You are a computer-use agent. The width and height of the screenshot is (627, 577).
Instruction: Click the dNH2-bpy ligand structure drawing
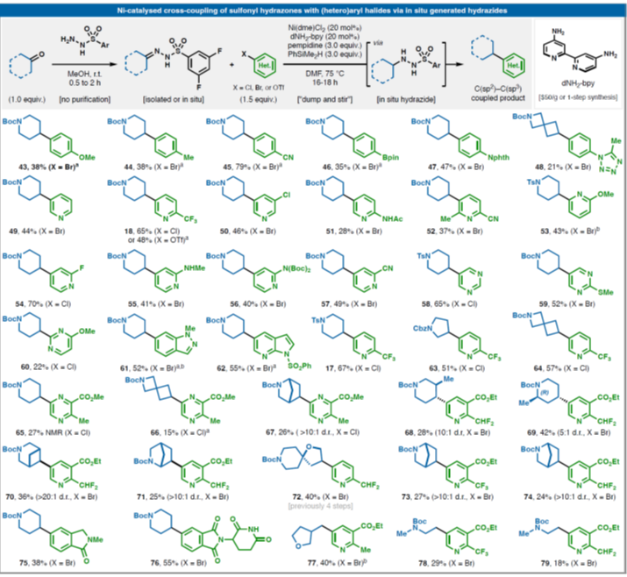[579, 50]
